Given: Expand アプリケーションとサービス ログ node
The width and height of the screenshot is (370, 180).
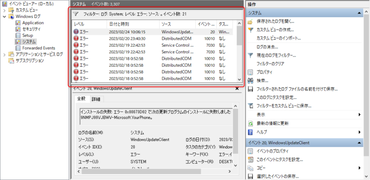Looking at the screenshot, I should pos(5,54).
